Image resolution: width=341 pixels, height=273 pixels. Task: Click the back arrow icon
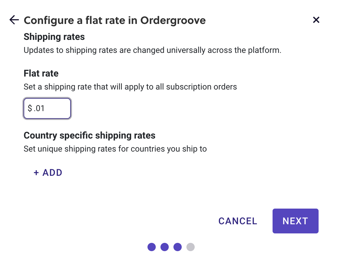pyautogui.click(x=14, y=20)
